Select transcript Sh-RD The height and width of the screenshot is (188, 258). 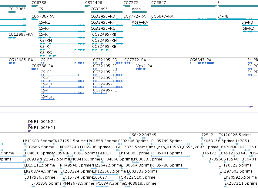pos(249,28)
